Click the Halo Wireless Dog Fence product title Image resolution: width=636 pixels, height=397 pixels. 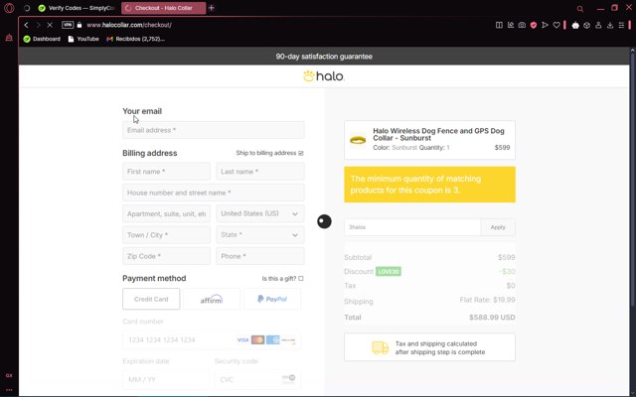click(x=438, y=135)
